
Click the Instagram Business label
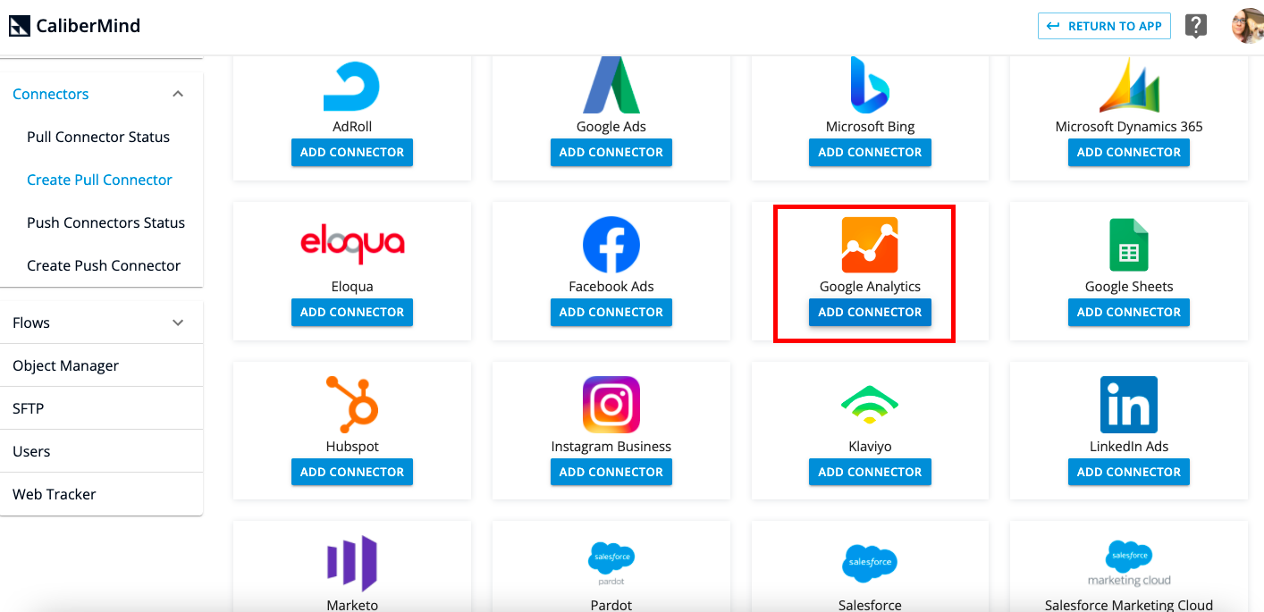coord(611,447)
